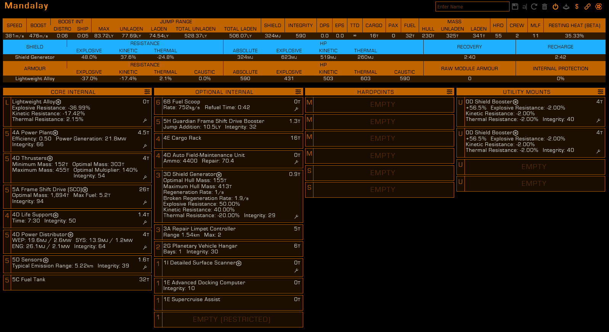Click engineering hexagon beside 4D Thrusters
609x332 pixels.
tap(50, 158)
